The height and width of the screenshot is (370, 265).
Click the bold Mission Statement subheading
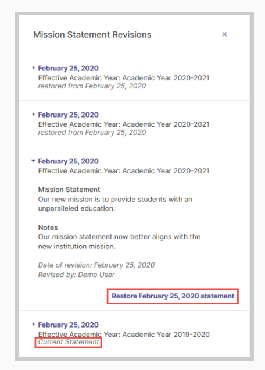(x=69, y=190)
